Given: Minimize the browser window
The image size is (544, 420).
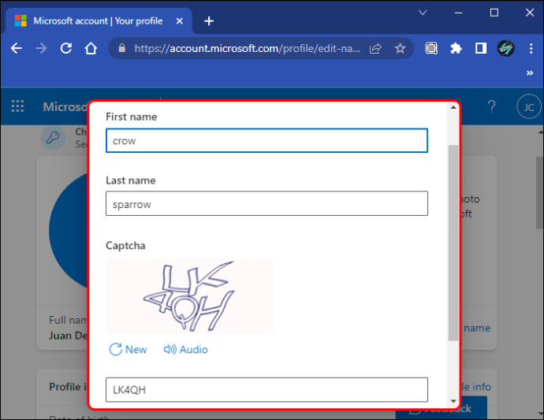Looking at the screenshot, I should point(458,13).
